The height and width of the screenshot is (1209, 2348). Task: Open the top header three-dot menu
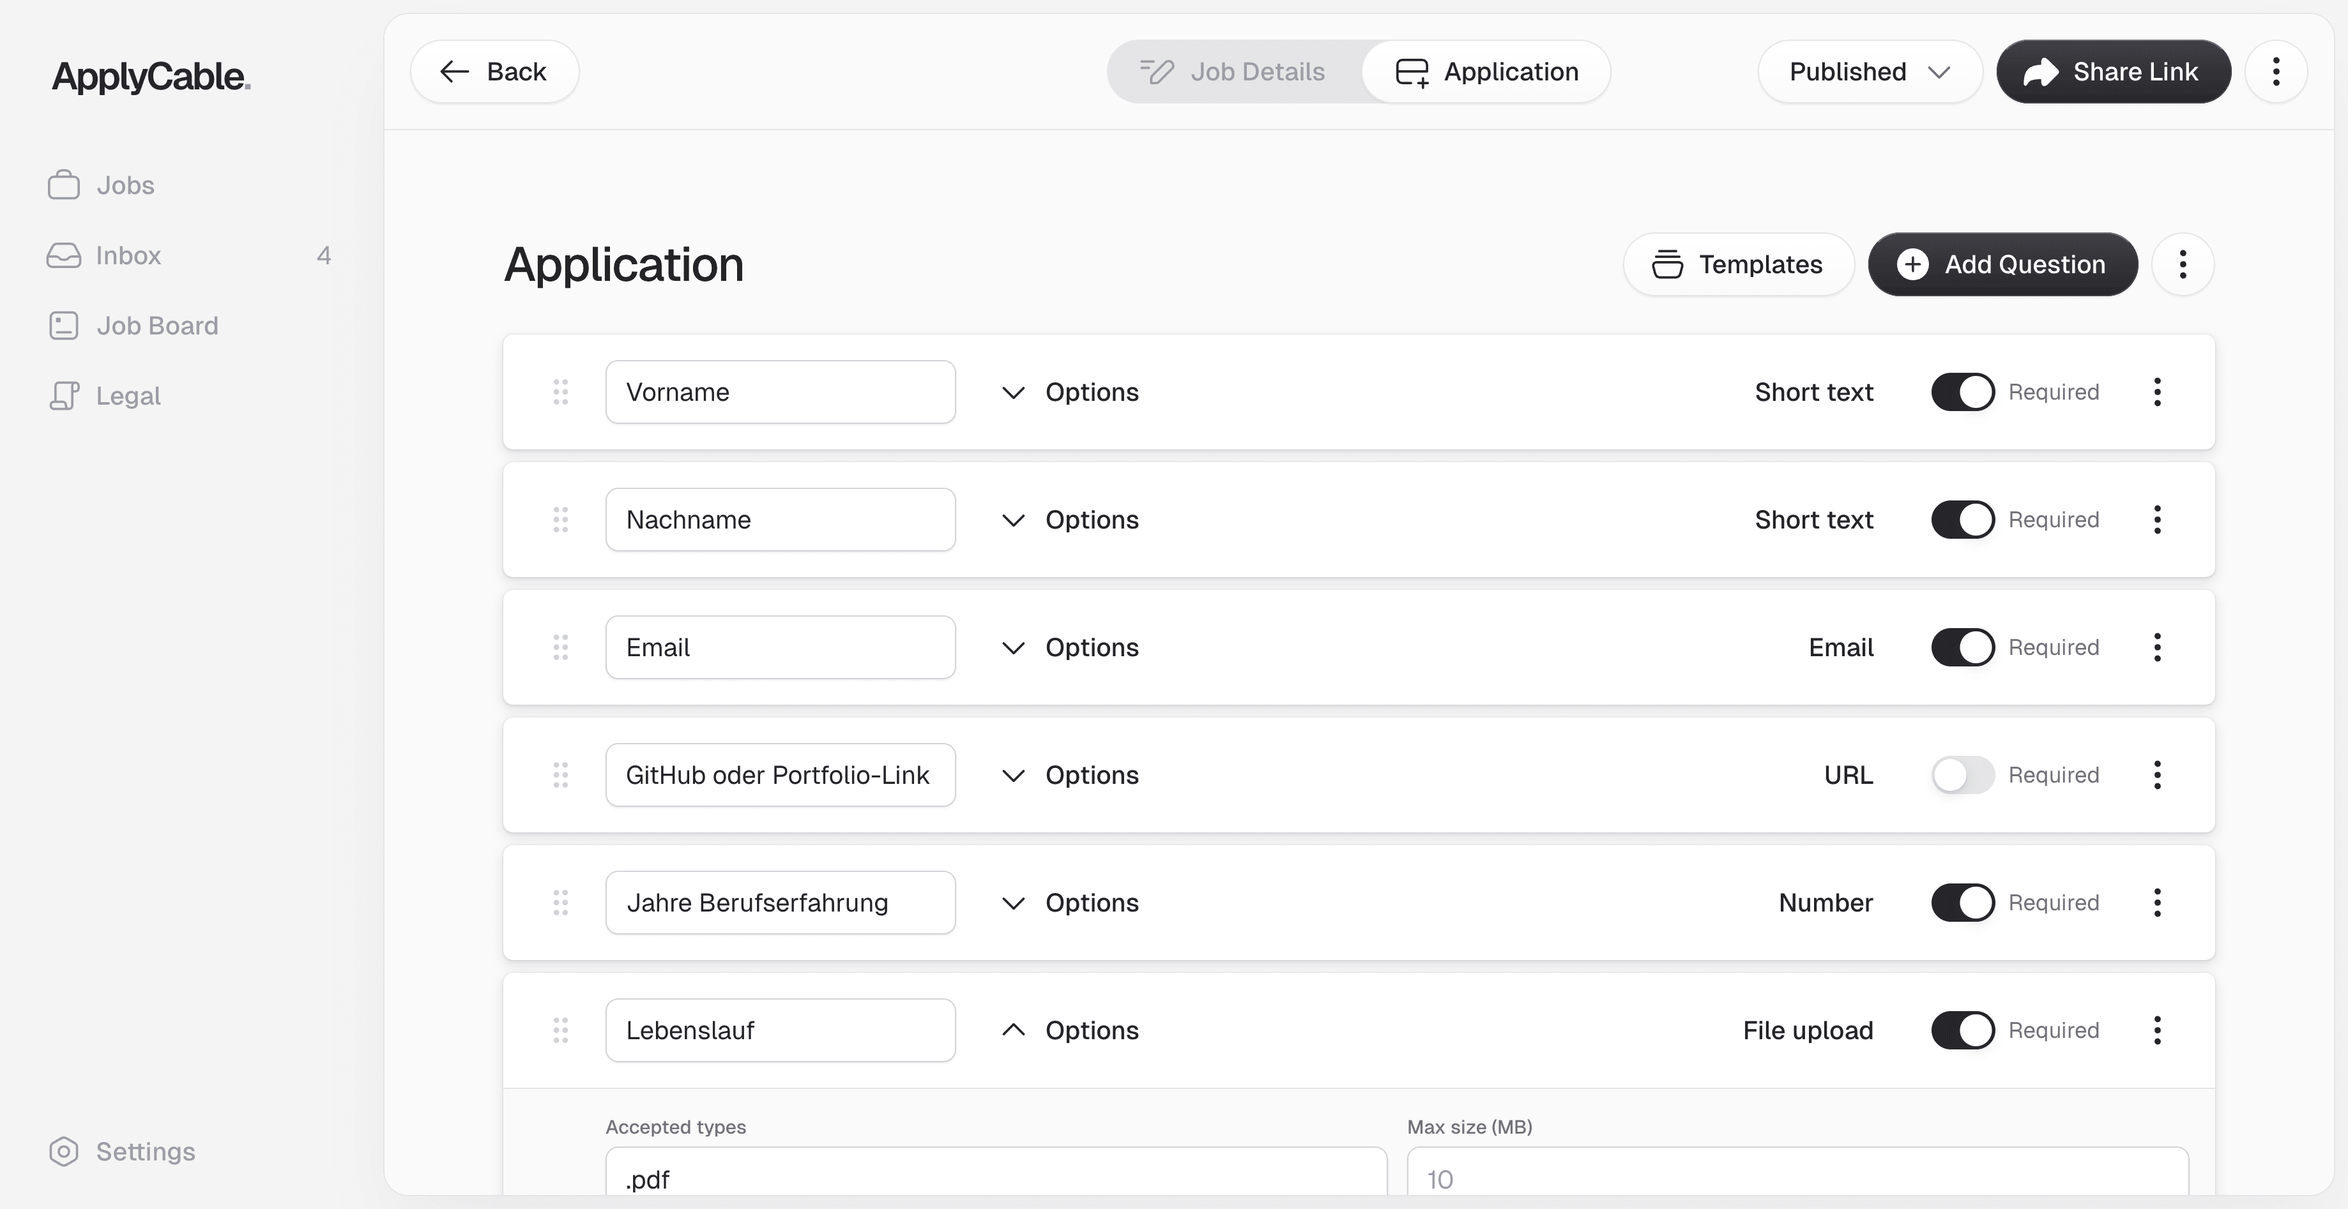click(2276, 71)
